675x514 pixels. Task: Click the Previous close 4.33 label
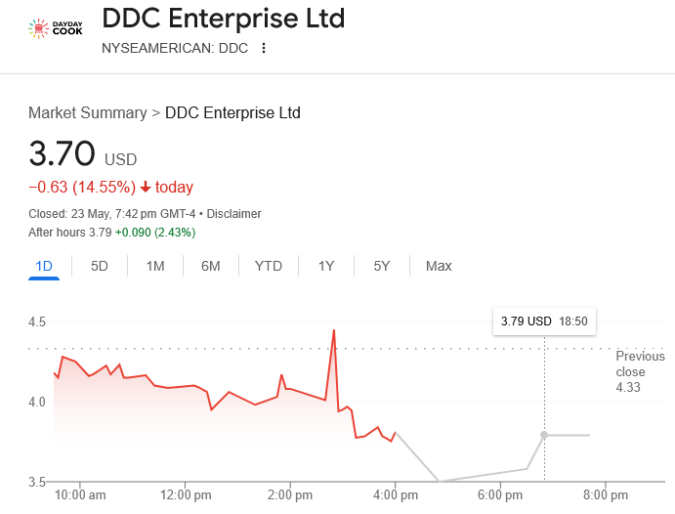pos(640,371)
